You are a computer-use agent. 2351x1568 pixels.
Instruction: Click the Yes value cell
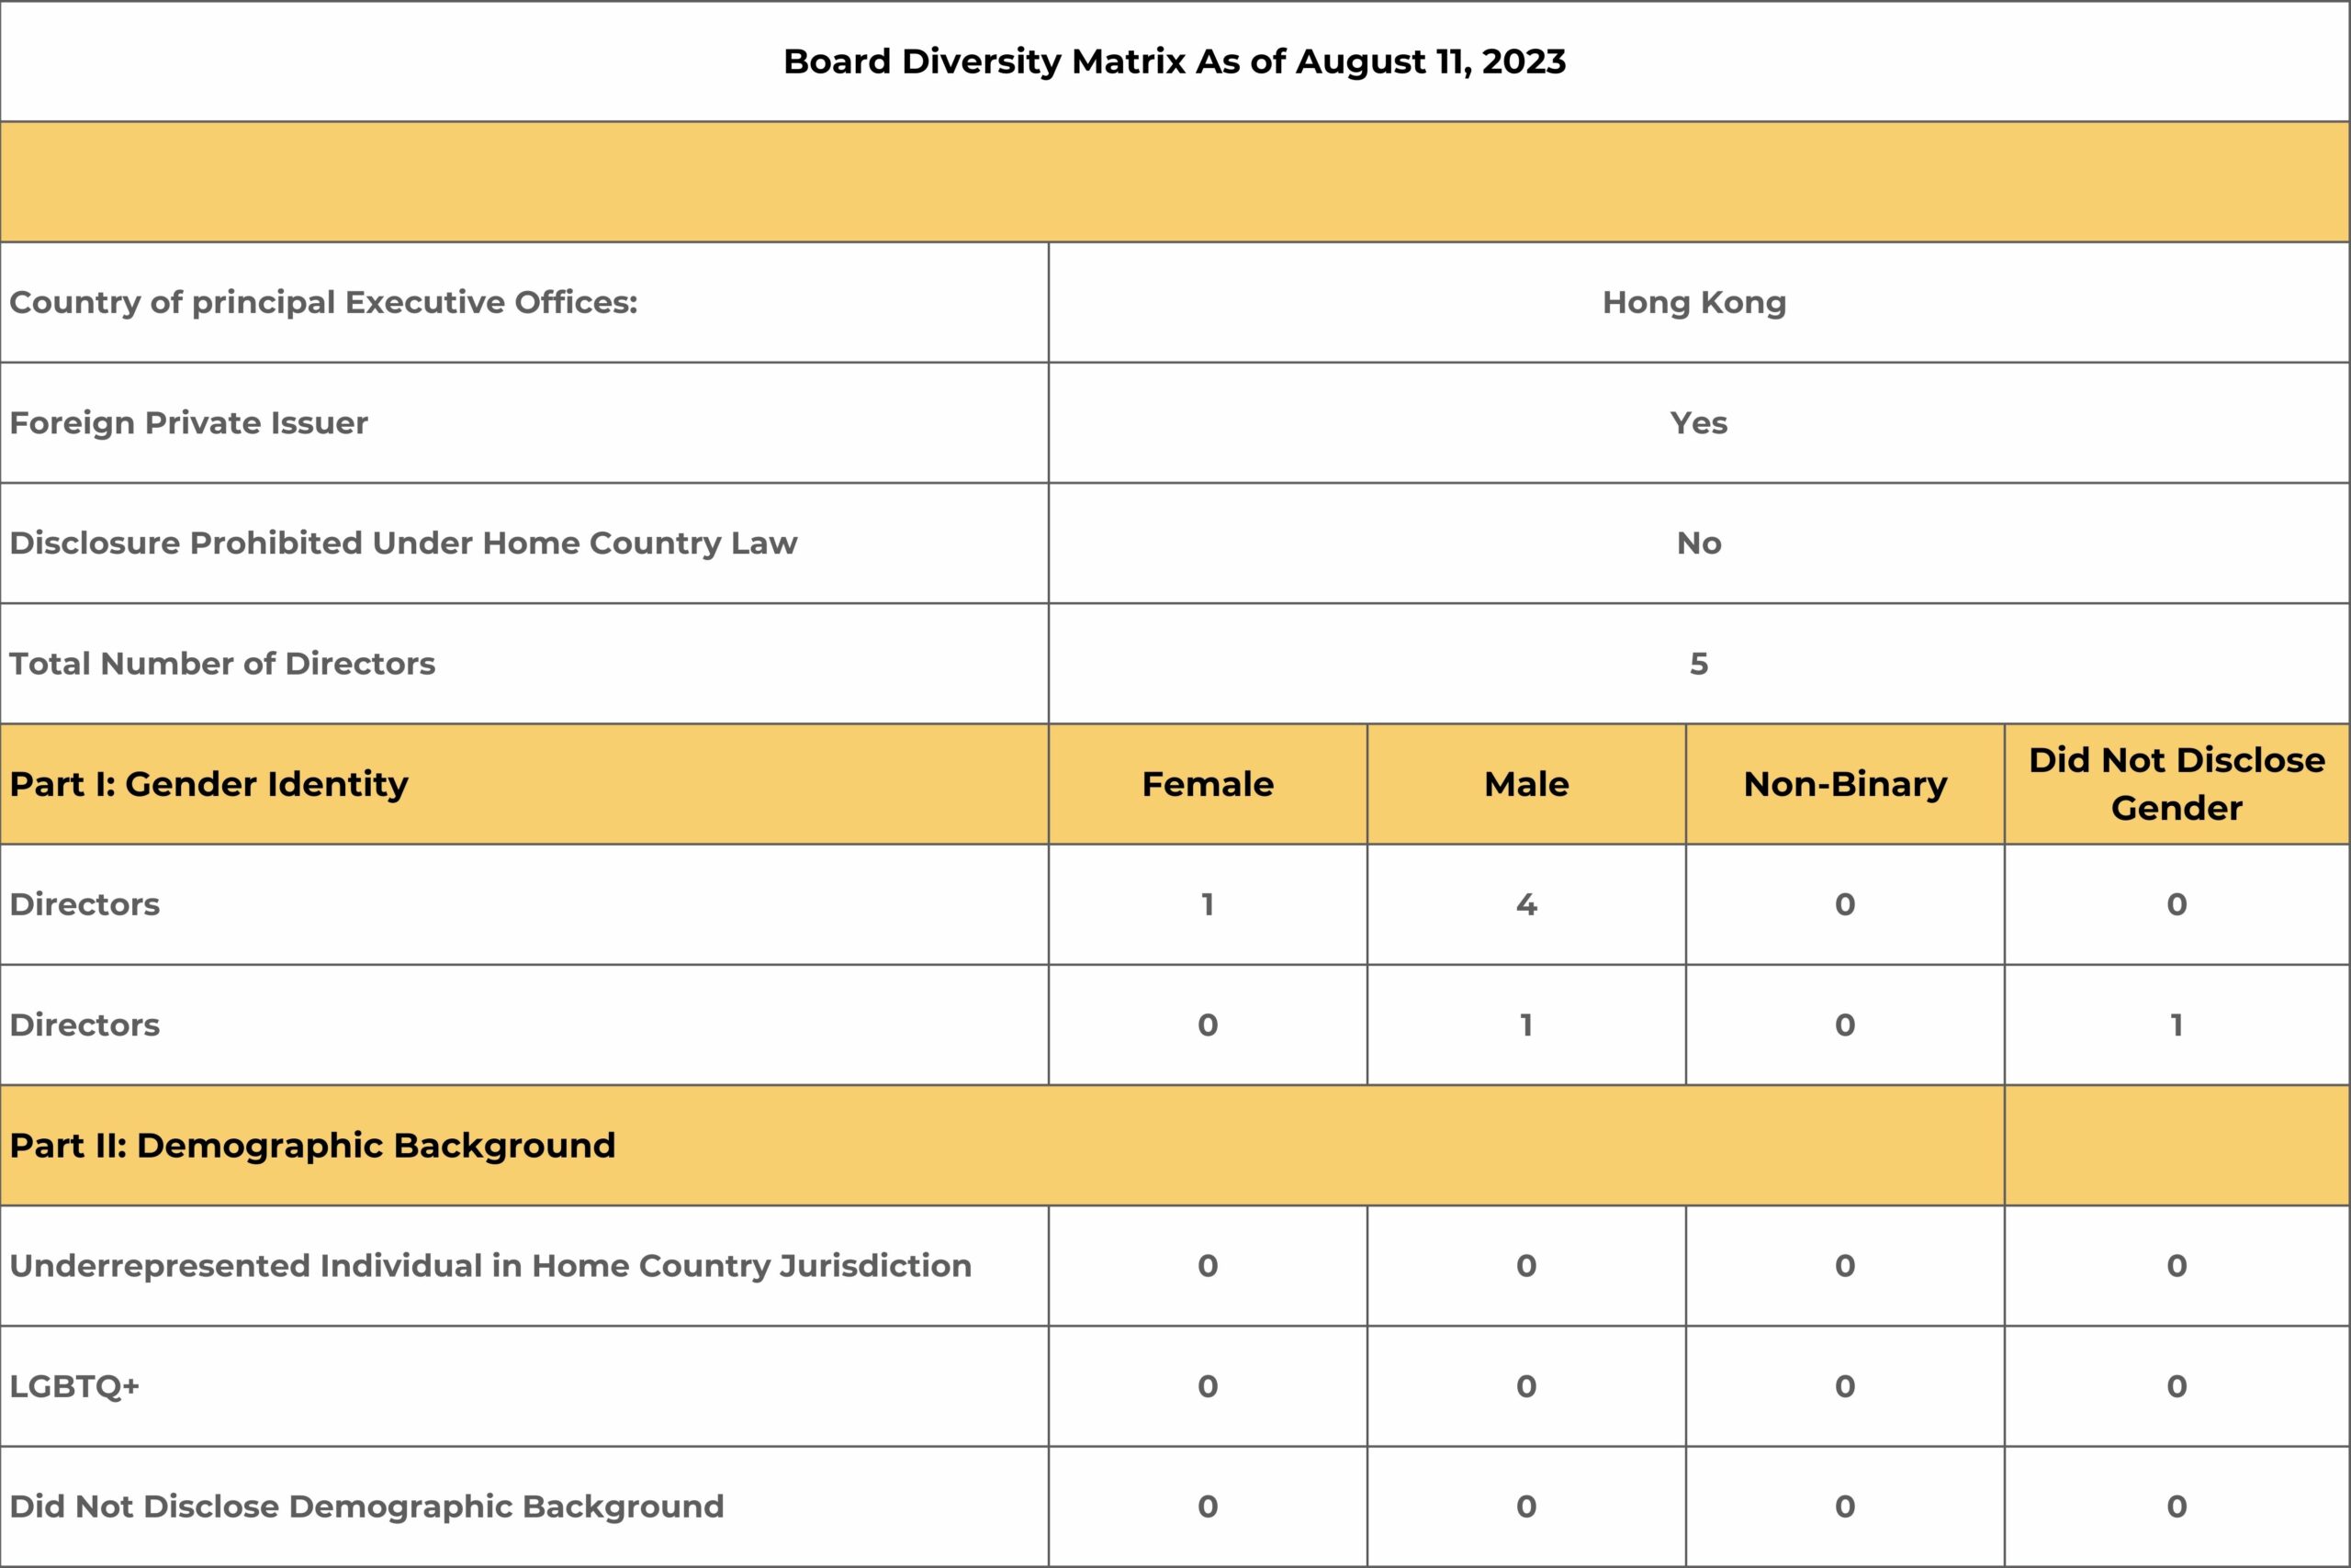[1698, 423]
